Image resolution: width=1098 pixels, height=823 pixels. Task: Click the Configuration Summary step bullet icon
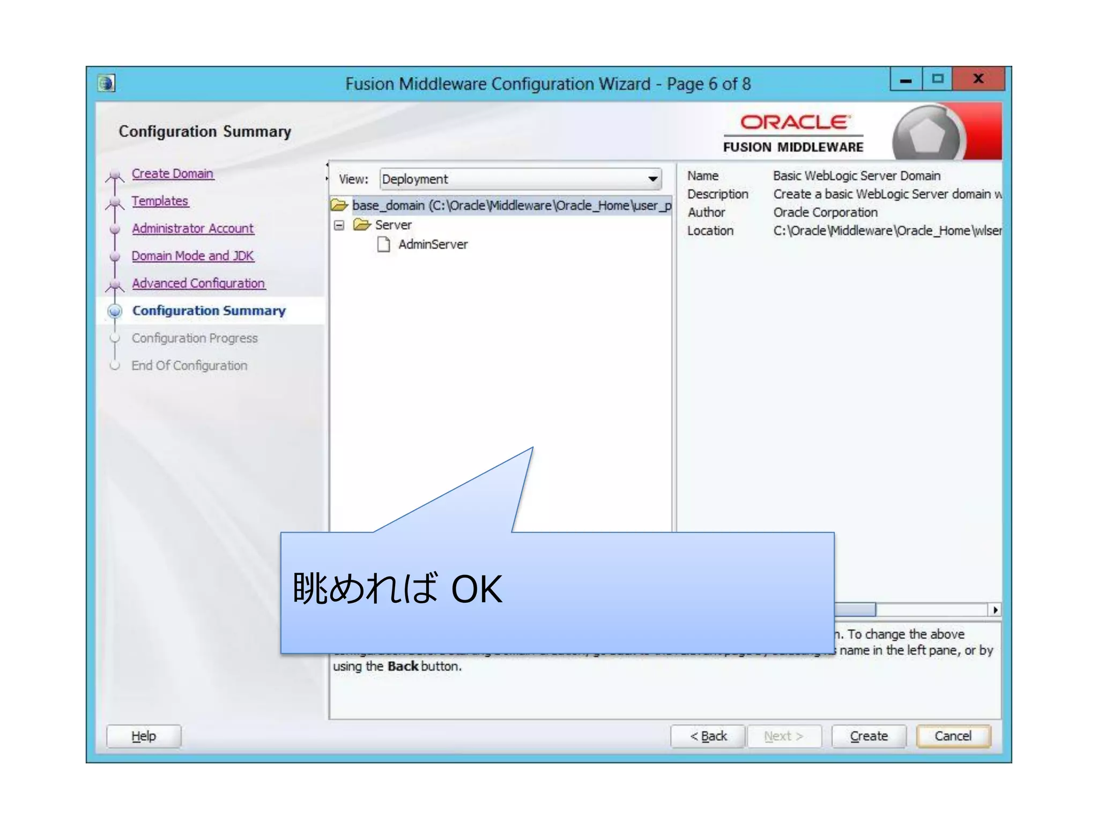point(115,311)
